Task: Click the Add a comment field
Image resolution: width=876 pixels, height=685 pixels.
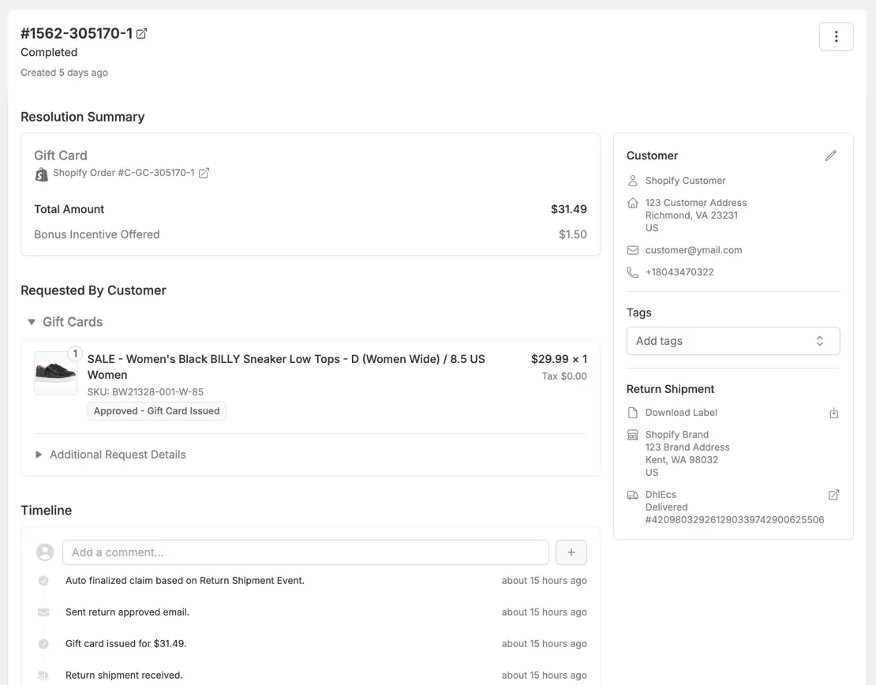Action: [305, 552]
